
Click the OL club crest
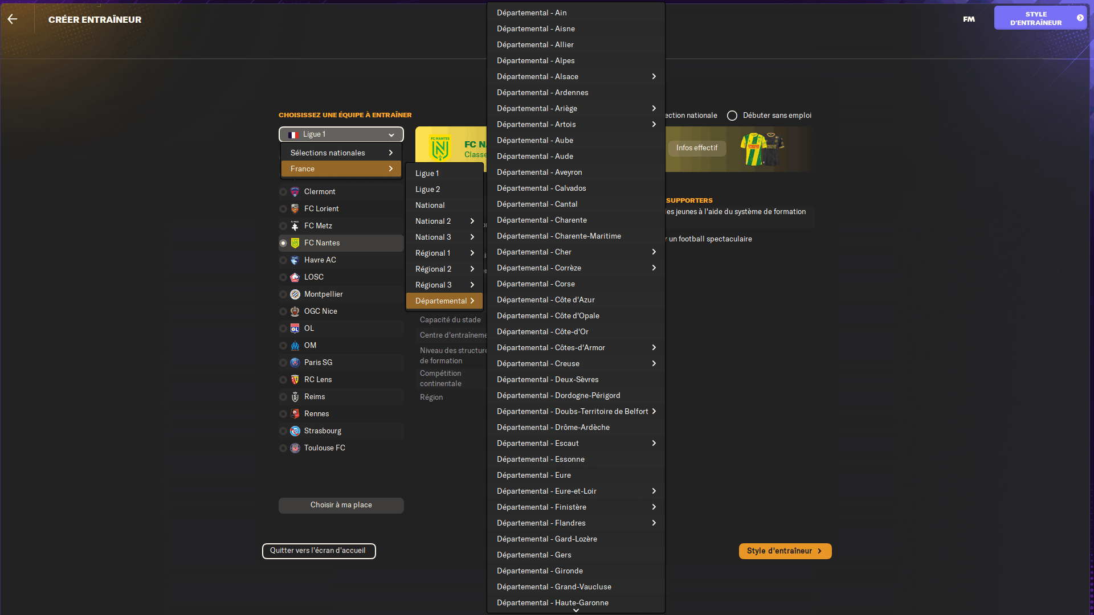pyautogui.click(x=295, y=329)
